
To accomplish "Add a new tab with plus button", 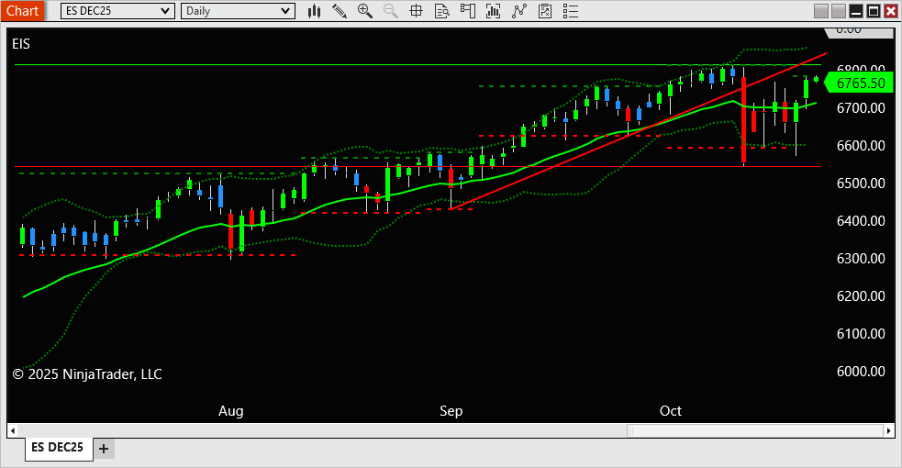I will click(104, 449).
